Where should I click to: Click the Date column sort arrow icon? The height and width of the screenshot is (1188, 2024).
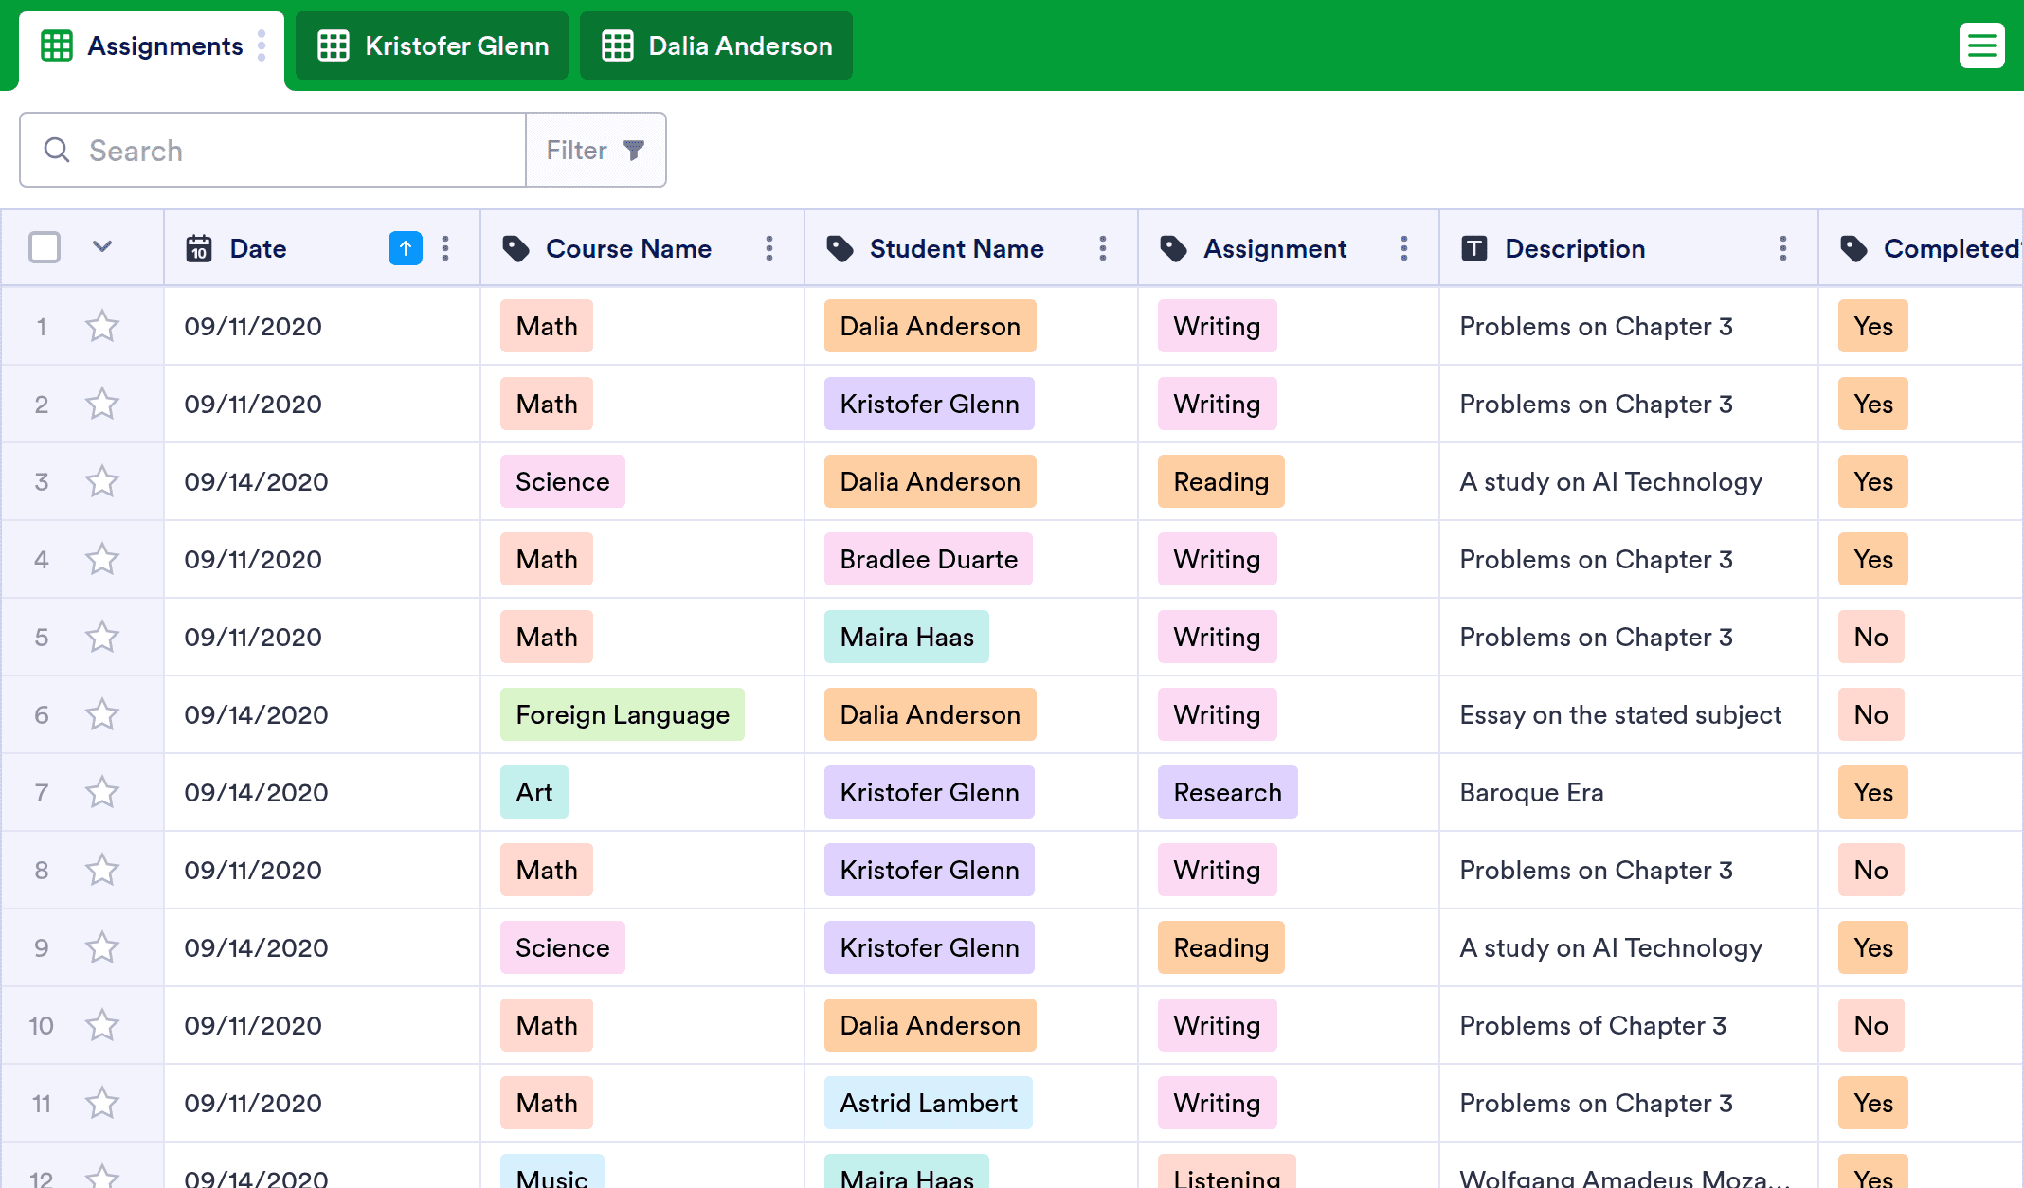coord(406,248)
